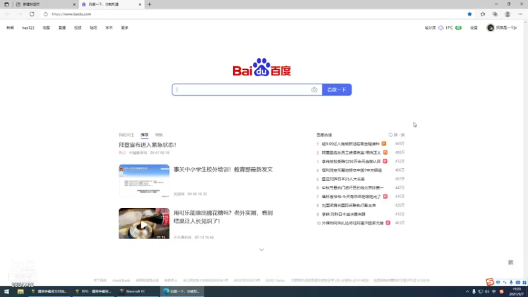Open a new browser tab with the plus button
Screen dimensions: 528x297
[150, 5]
